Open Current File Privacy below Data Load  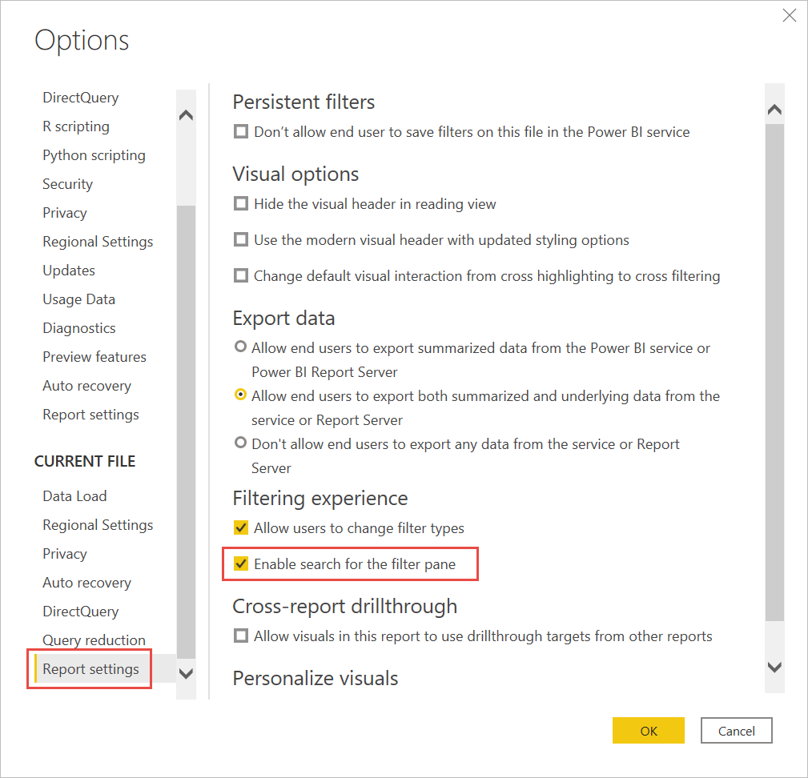[x=64, y=554]
